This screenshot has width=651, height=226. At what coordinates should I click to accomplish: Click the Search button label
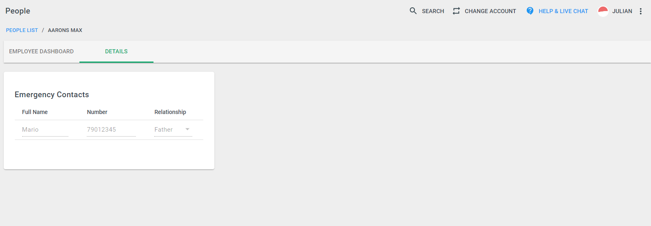(x=433, y=11)
